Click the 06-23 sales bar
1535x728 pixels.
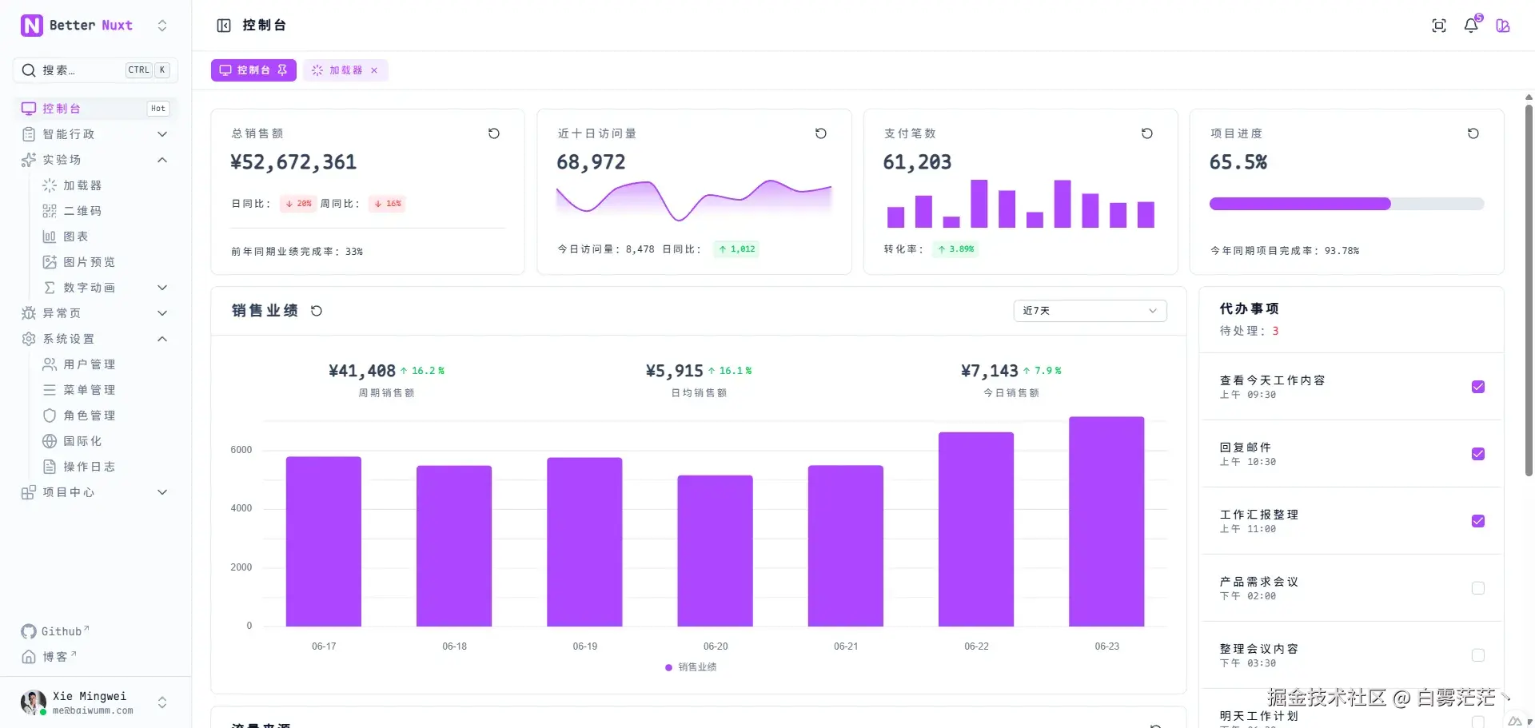tap(1106, 521)
